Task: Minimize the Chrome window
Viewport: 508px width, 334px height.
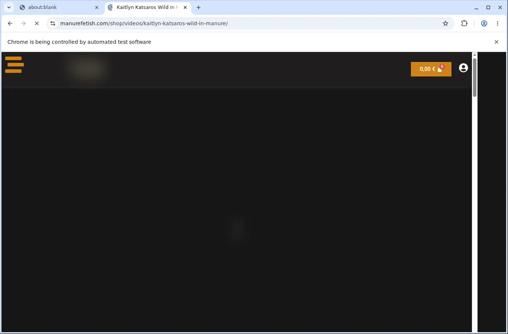Action: (477, 8)
